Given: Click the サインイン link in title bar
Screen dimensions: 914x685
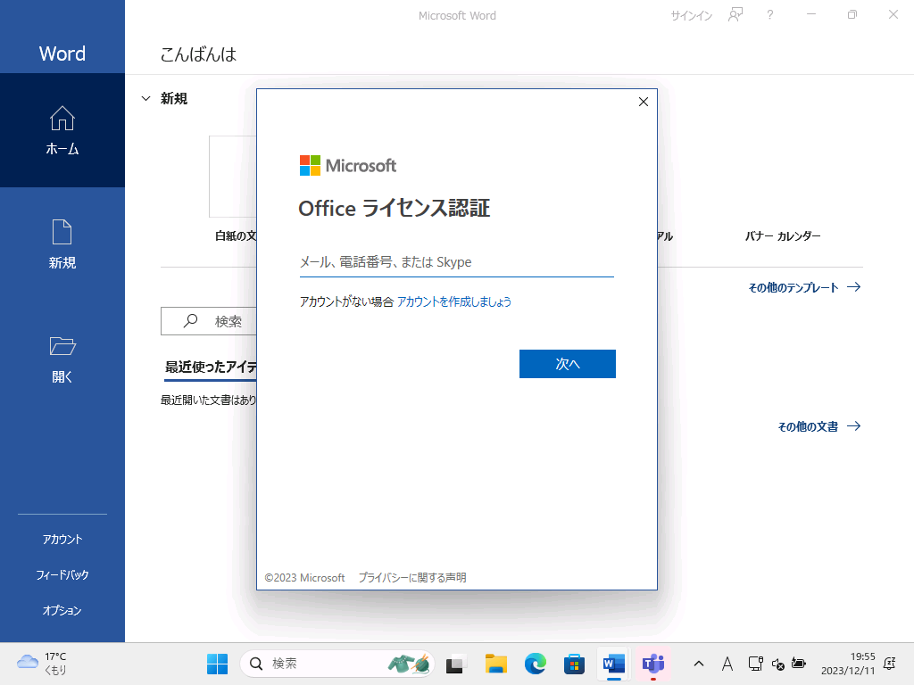Looking at the screenshot, I should [692, 16].
